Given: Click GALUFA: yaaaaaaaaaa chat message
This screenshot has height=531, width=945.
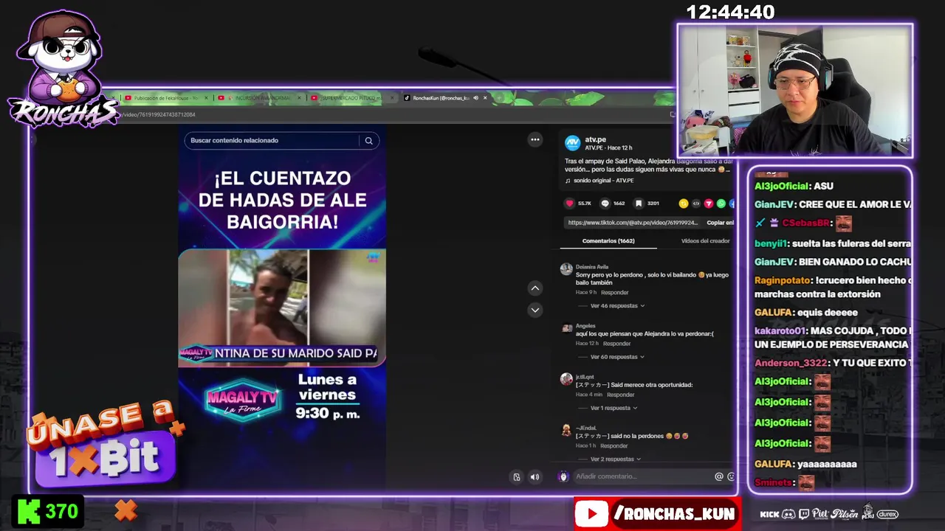Looking at the screenshot, I should pyautogui.click(x=805, y=464).
